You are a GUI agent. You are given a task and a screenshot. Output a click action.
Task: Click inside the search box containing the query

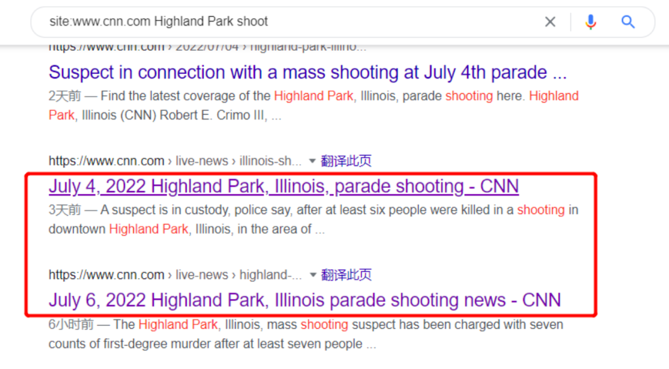click(279, 22)
